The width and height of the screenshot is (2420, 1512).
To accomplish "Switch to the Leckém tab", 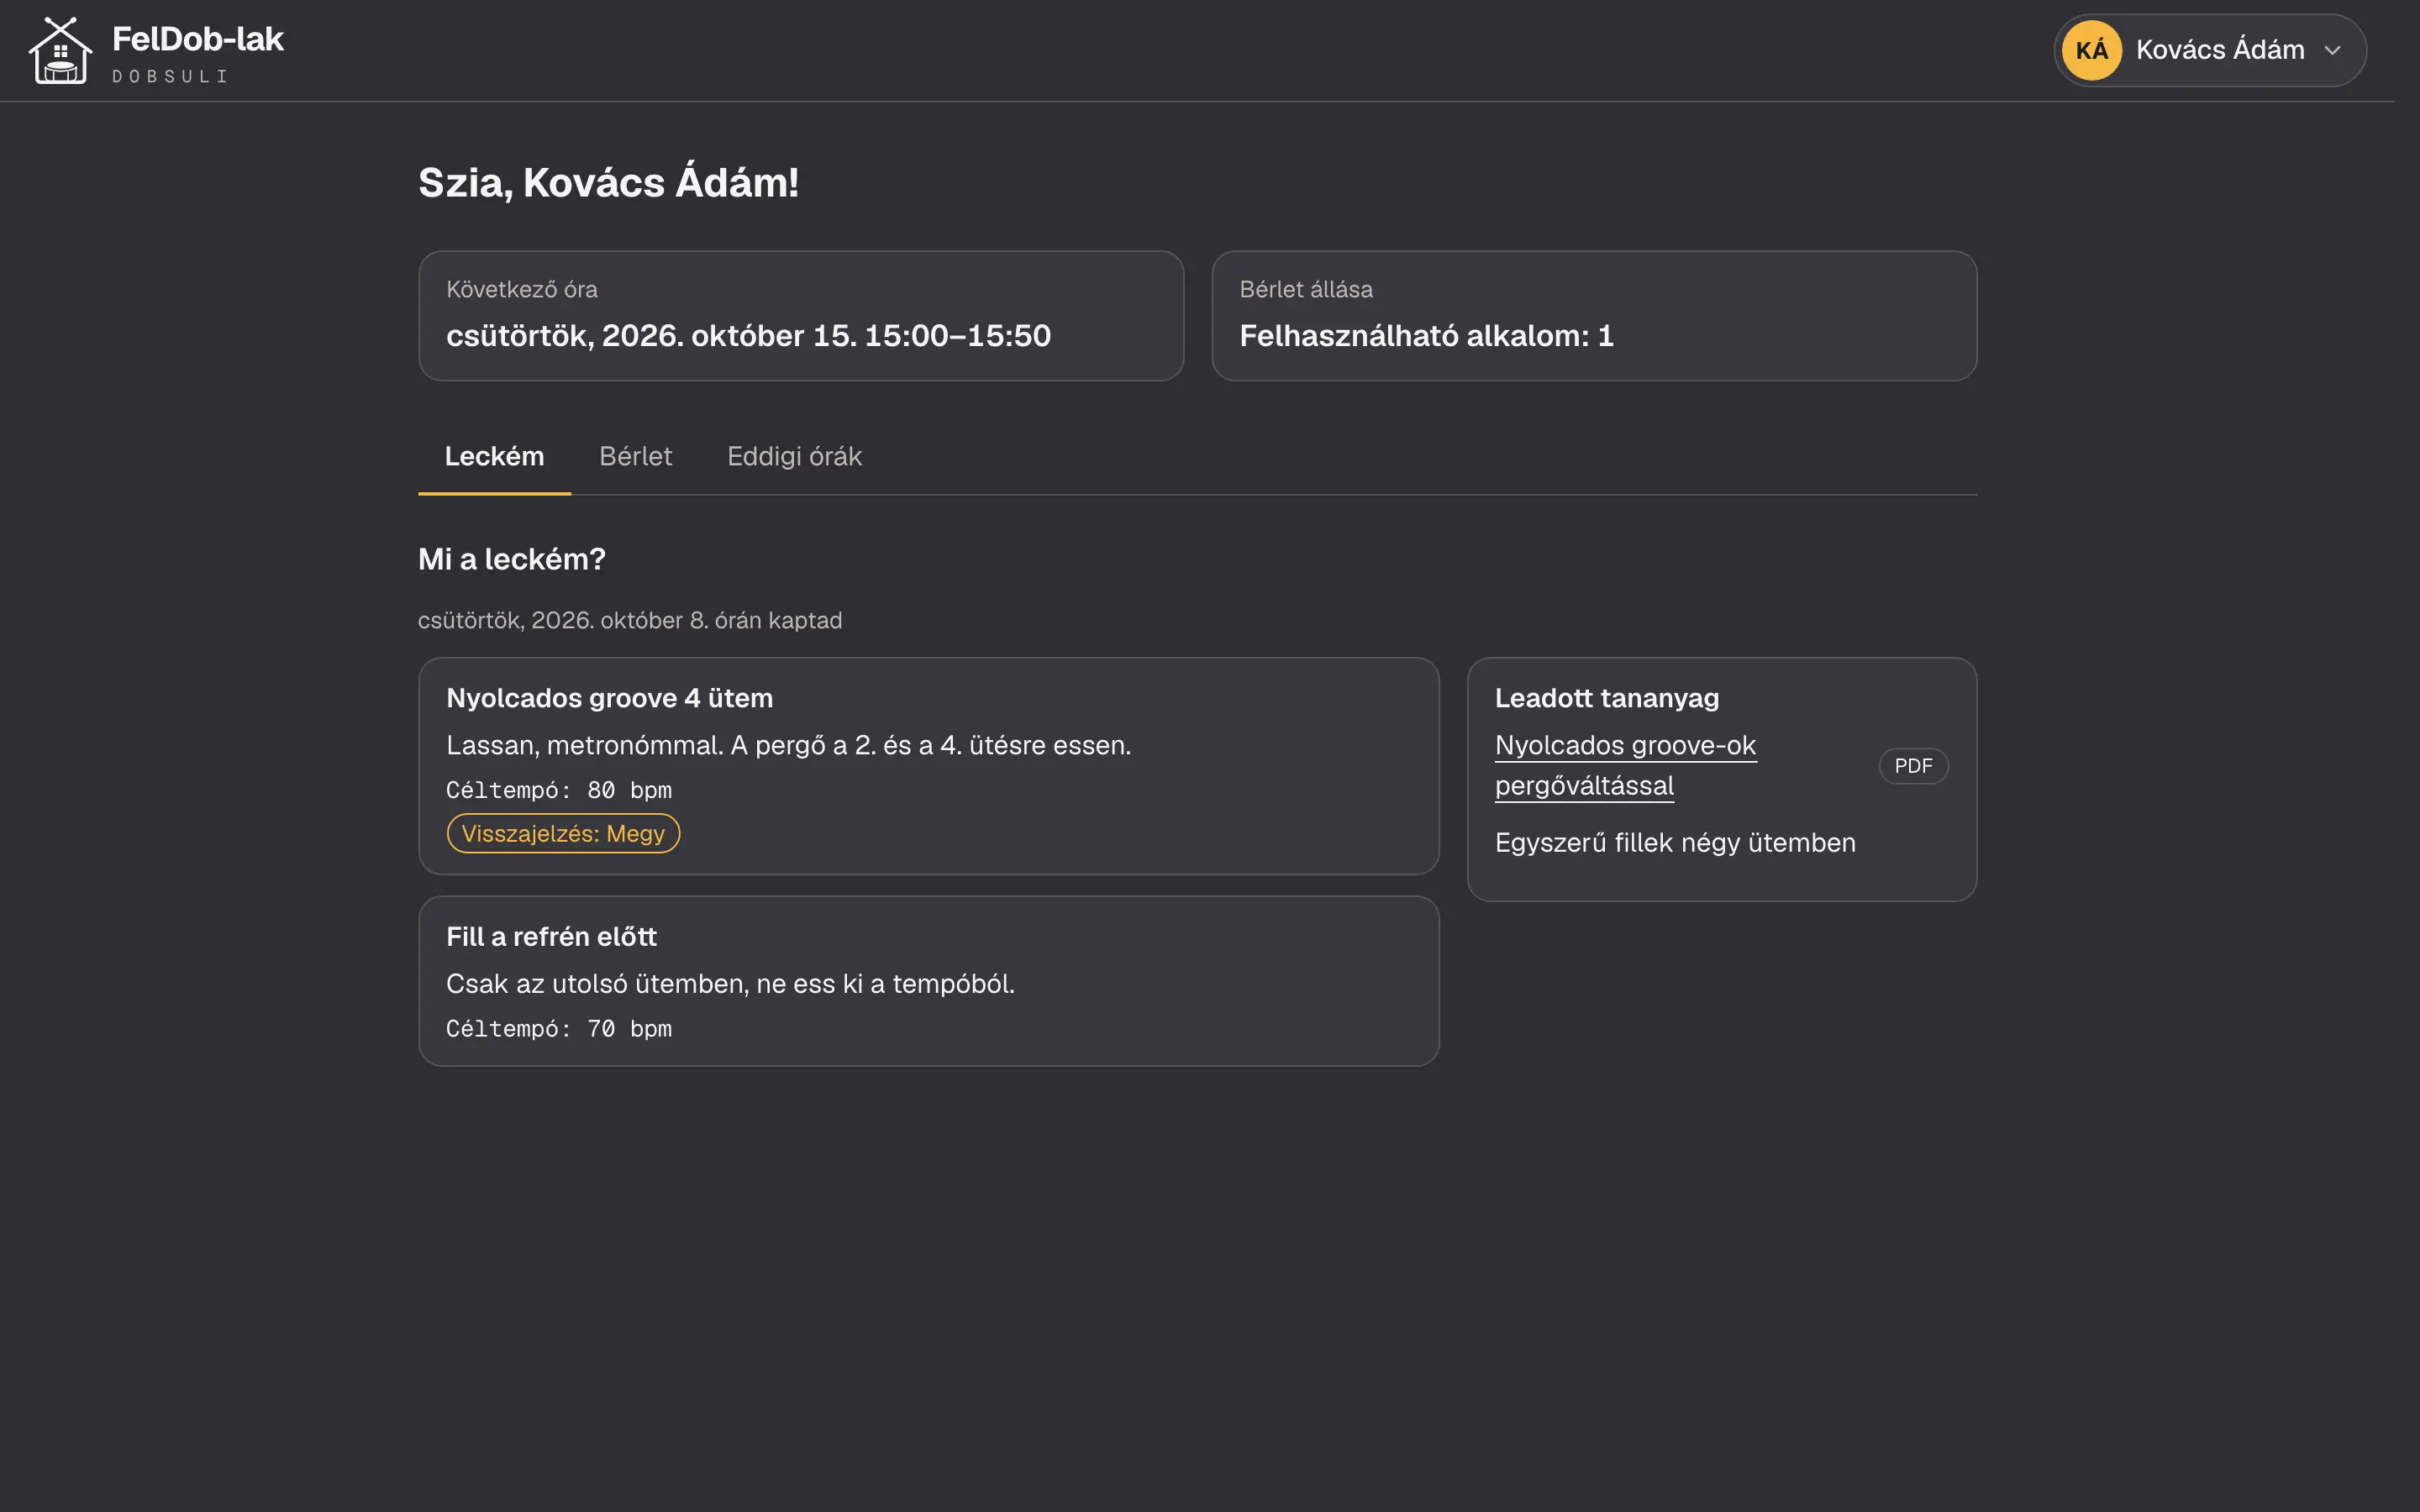I will click(494, 457).
